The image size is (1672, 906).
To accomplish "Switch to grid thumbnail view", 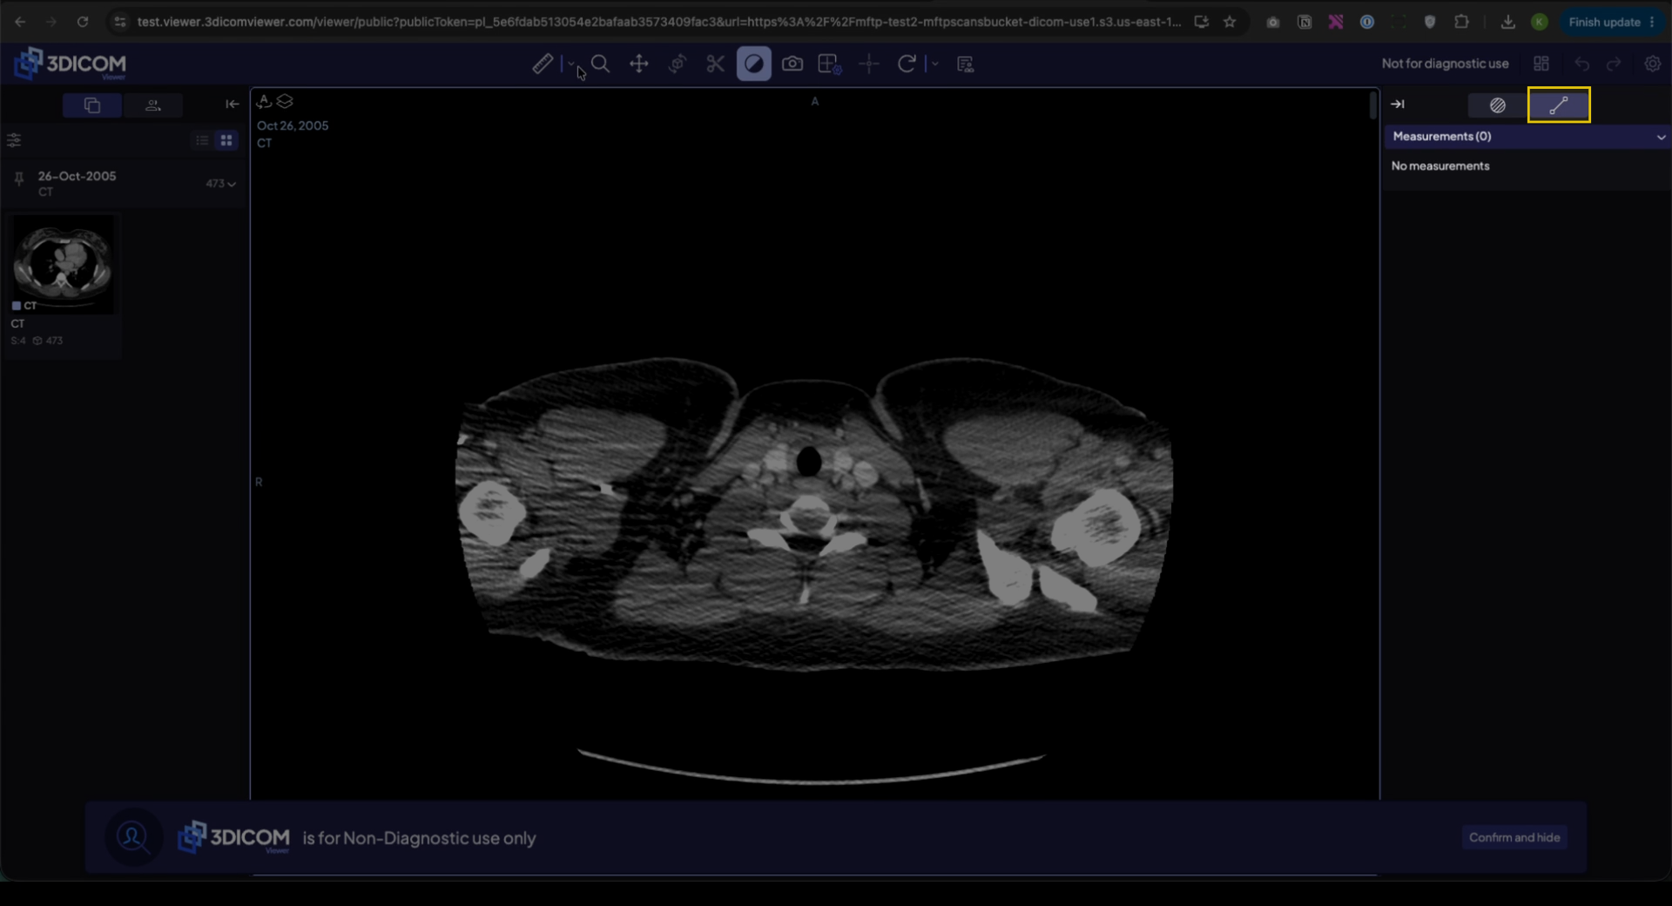I will coord(226,140).
